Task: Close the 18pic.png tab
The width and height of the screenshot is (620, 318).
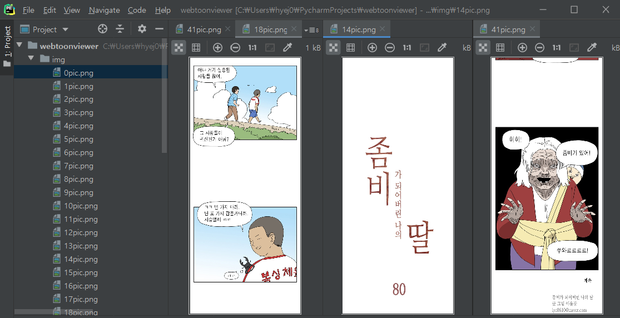Action: [294, 29]
